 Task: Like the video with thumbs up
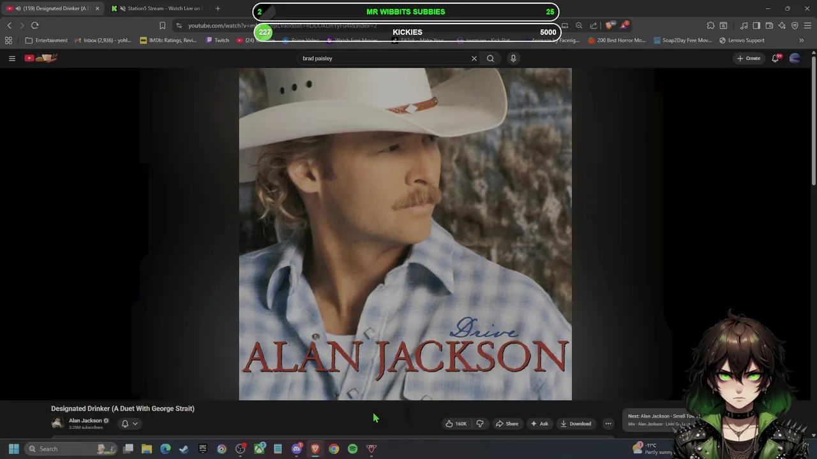(x=456, y=423)
